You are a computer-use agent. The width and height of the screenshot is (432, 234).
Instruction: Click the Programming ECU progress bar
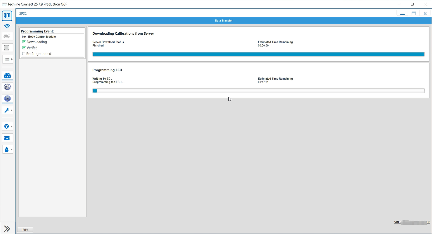tap(258, 91)
